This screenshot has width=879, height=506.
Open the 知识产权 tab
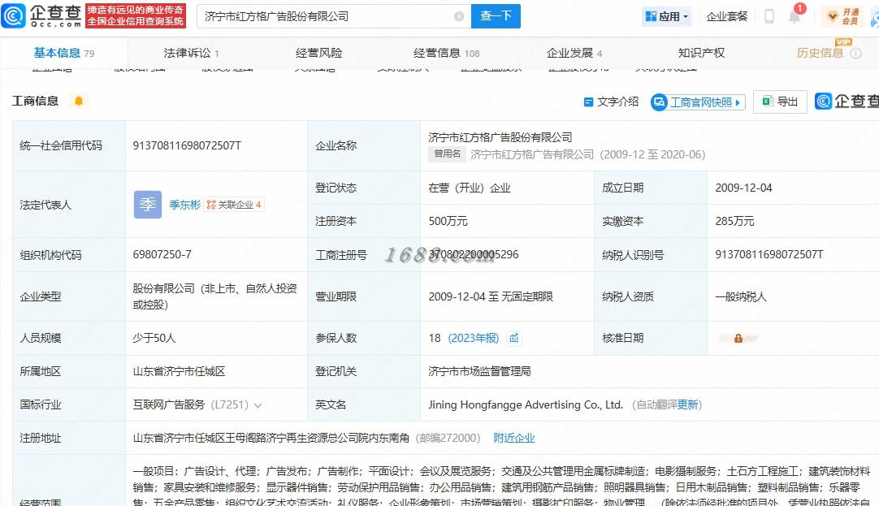701,53
